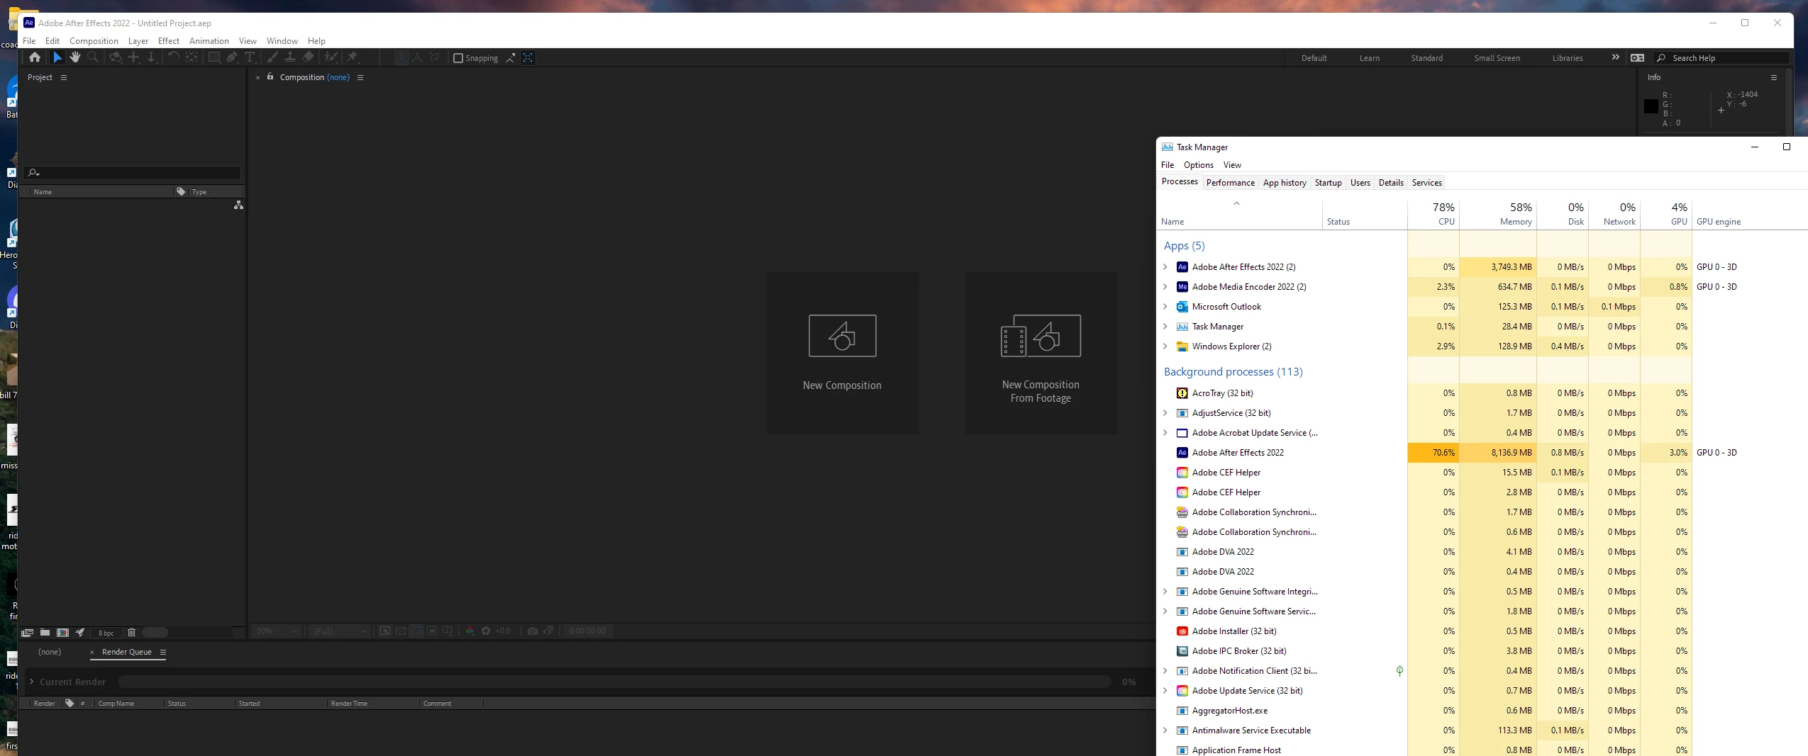Toggle the Composition panel lock icon

pos(270,77)
